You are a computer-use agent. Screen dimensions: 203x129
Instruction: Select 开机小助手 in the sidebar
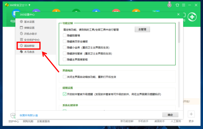point(28,34)
